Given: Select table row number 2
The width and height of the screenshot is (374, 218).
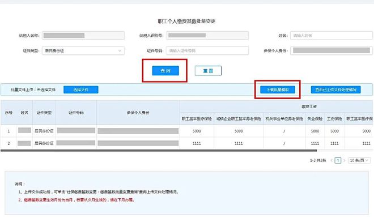Looking at the screenshot, I should click(x=187, y=143).
